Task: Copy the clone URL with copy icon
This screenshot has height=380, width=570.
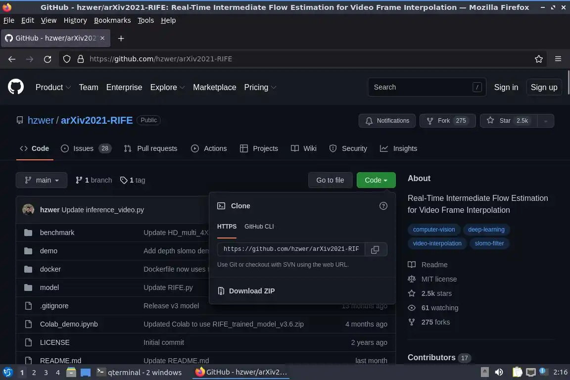Action: pyautogui.click(x=375, y=249)
